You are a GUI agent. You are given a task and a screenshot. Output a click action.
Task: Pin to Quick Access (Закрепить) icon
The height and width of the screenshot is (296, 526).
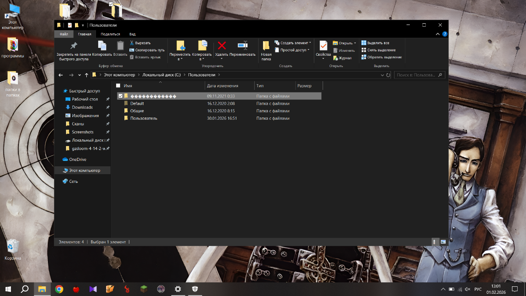[x=74, y=46]
